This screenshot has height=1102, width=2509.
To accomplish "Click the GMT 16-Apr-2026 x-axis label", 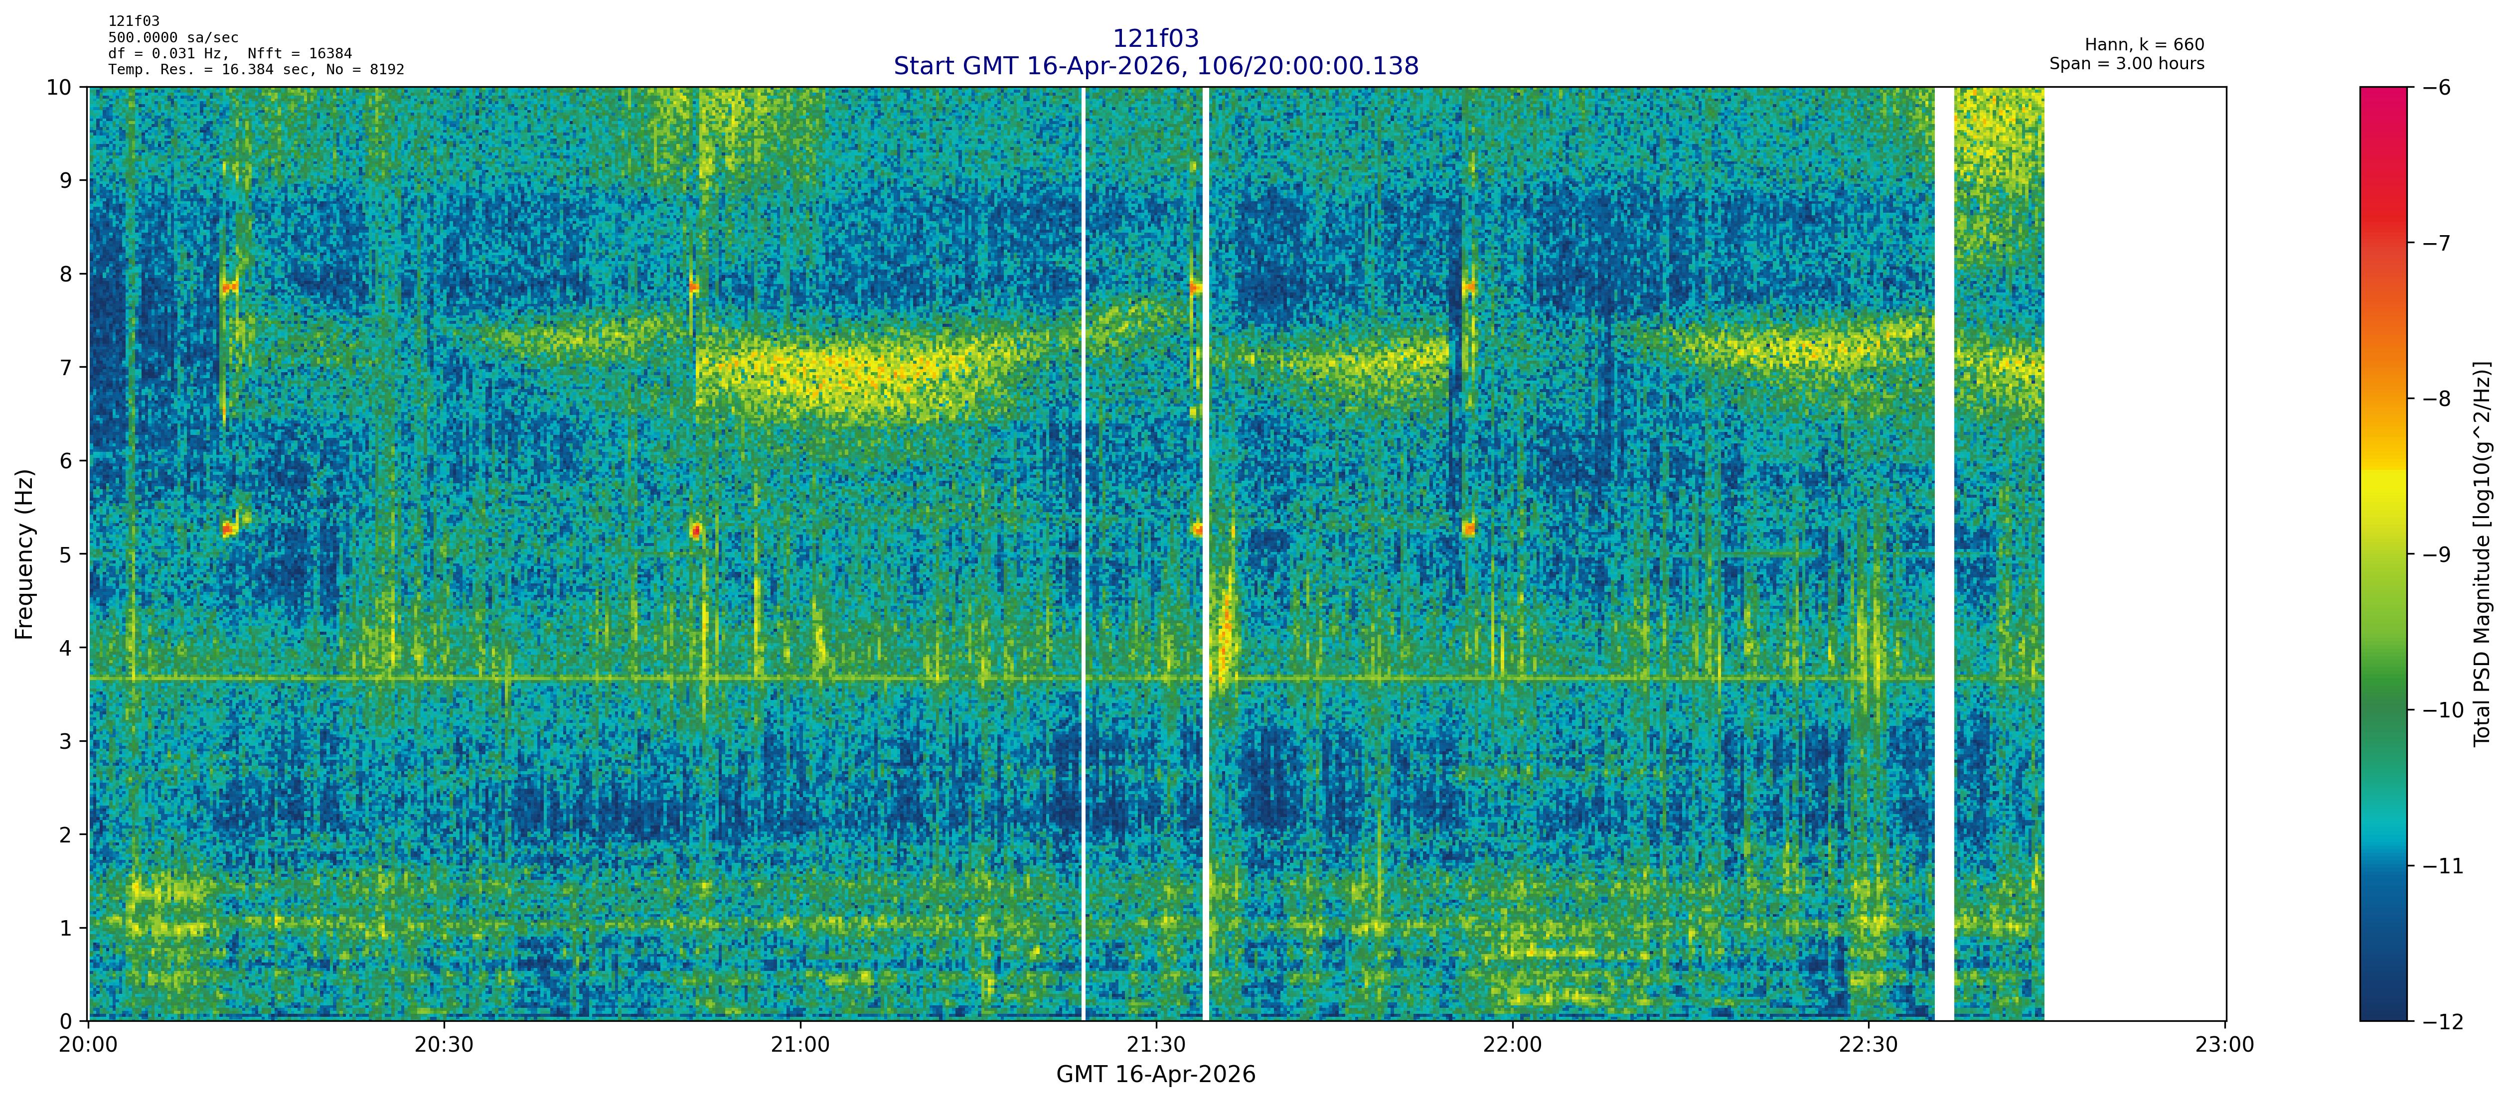I will [x=1155, y=1075].
